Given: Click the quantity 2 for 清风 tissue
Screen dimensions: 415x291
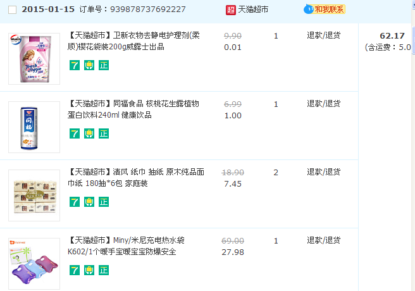Looking at the screenshot, I should (276, 173).
